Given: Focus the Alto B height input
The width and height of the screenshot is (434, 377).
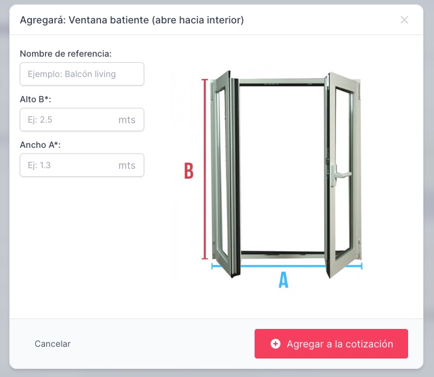Looking at the screenshot, I should tap(82, 120).
